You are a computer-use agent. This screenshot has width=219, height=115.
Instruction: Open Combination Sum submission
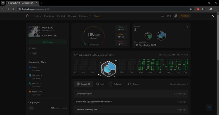click(131, 94)
